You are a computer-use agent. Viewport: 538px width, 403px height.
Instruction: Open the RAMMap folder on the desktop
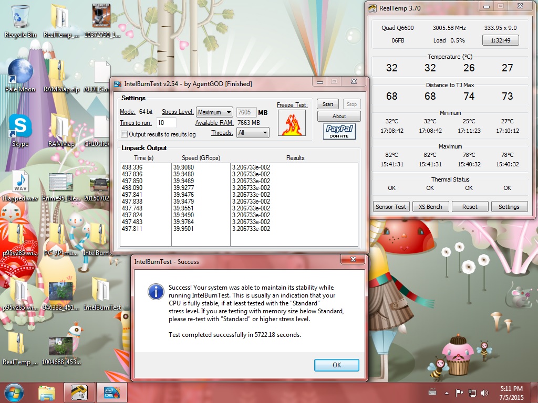[61, 130]
